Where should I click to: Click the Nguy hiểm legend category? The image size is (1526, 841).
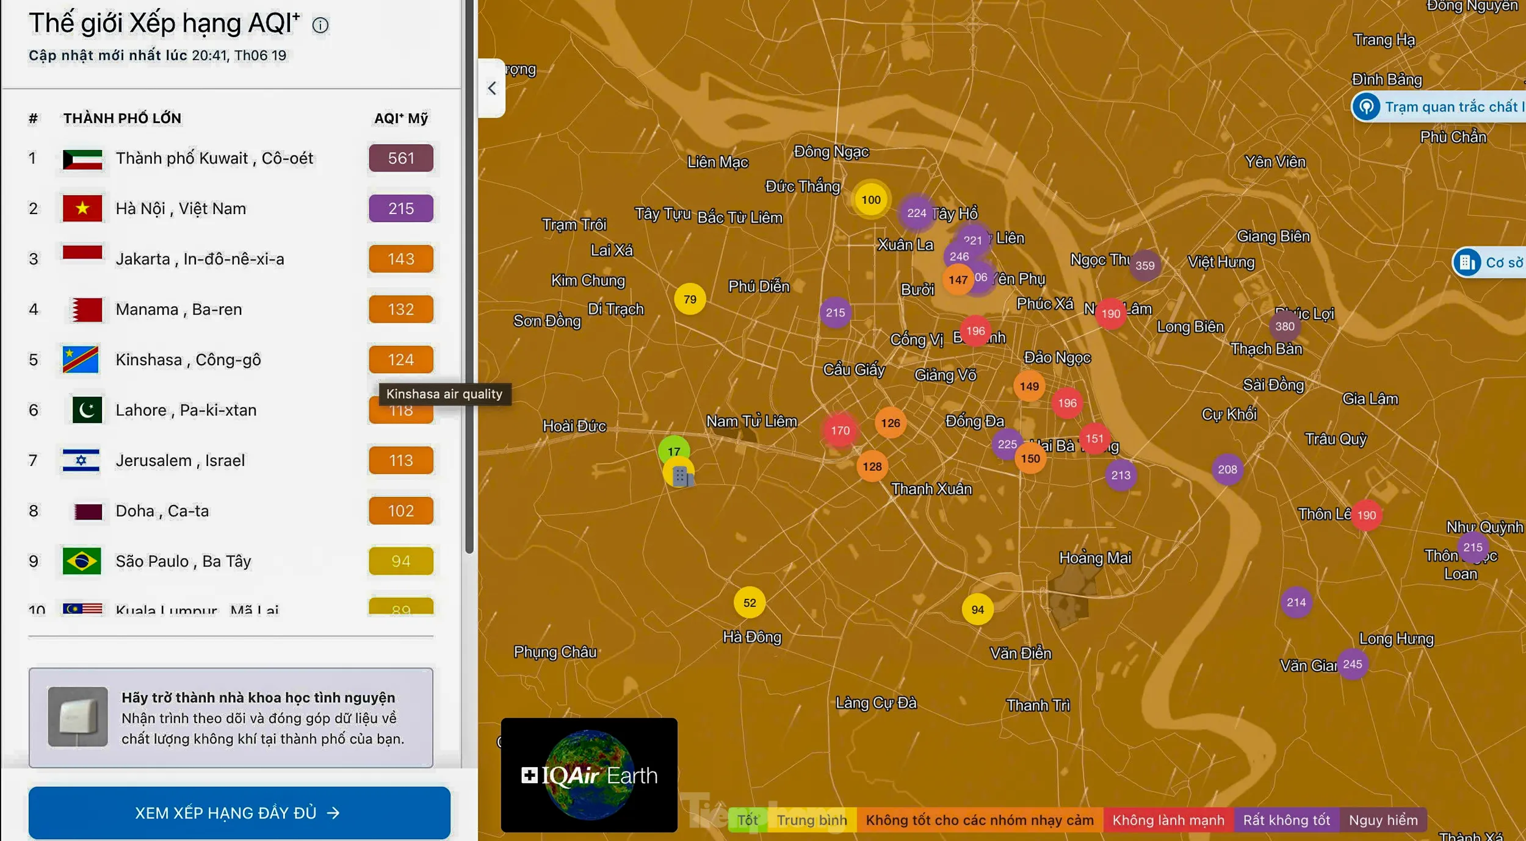tap(1383, 820)
